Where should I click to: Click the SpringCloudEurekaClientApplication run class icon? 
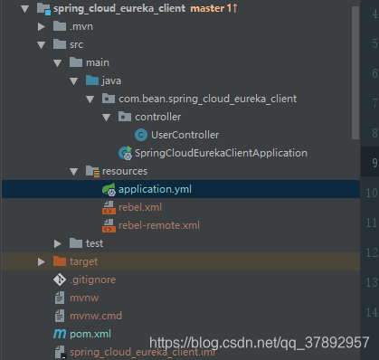pos(126,153)
